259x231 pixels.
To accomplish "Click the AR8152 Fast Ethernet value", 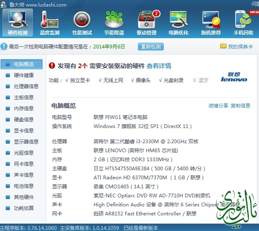I will [145, 214].
